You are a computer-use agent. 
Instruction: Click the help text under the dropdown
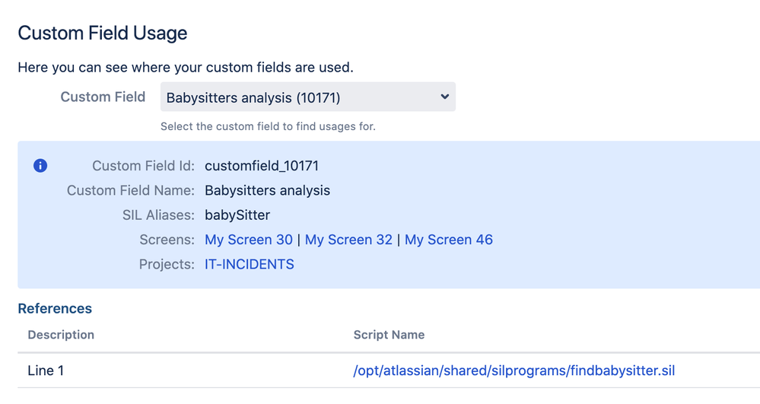[x=268, y=126]
